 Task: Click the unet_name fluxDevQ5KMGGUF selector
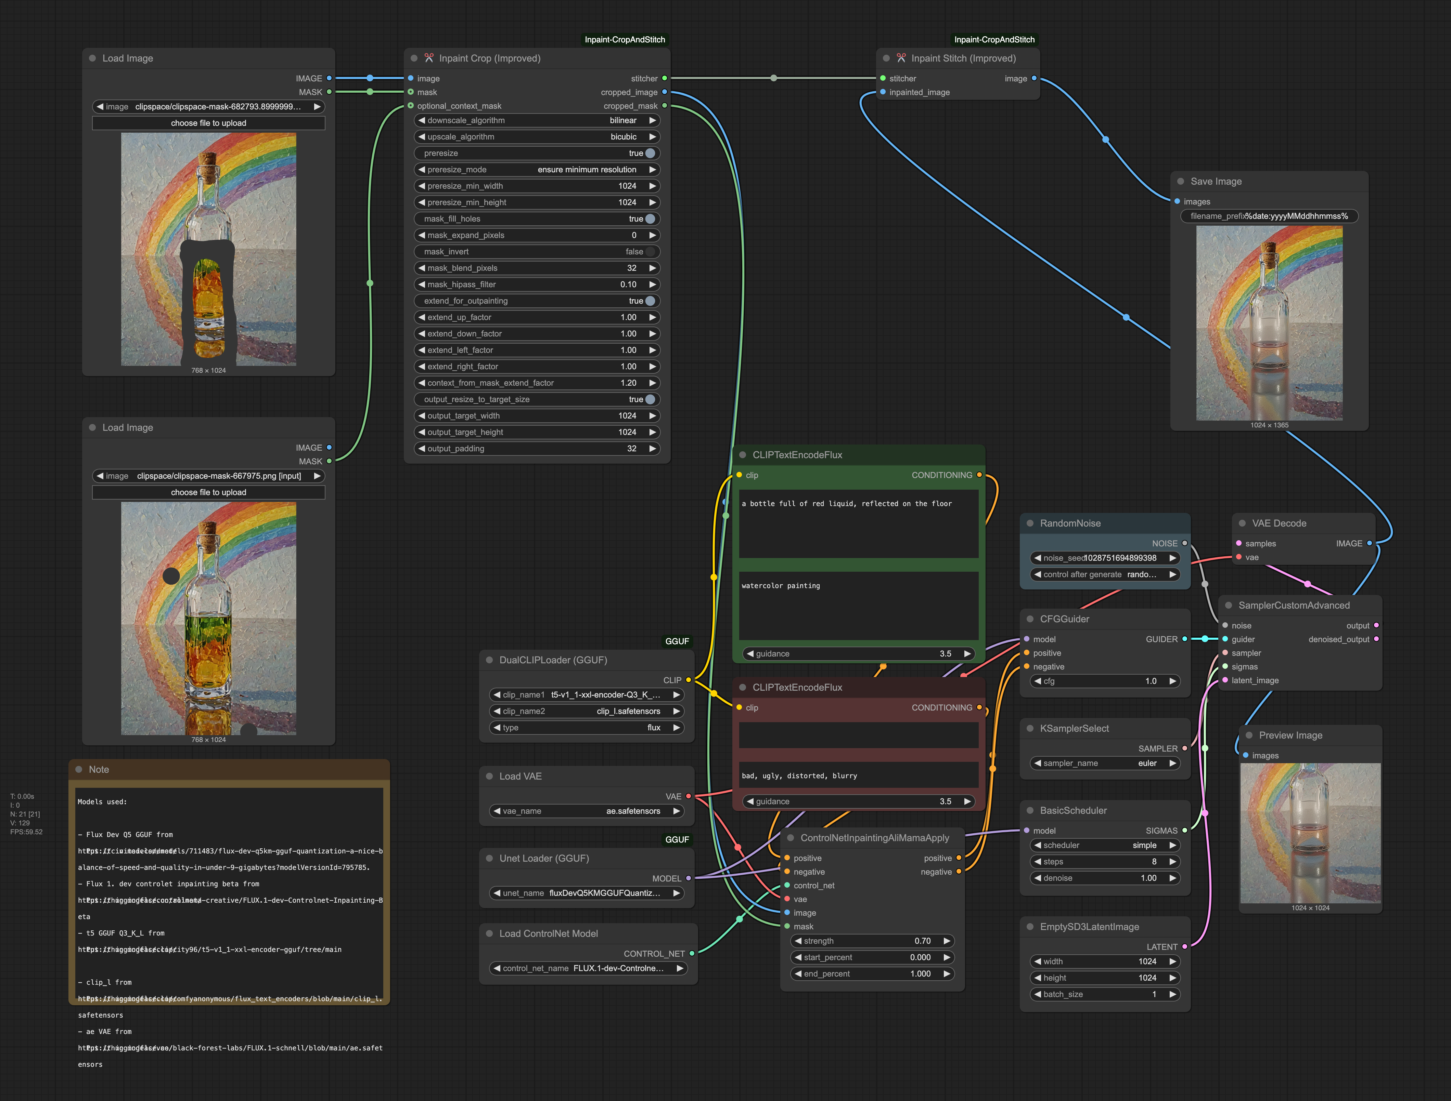587,892
